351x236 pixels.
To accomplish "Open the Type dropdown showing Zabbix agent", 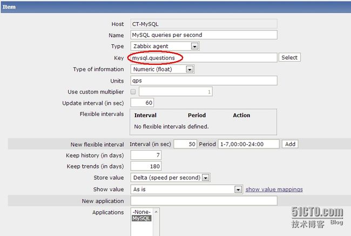I will 165,46.
